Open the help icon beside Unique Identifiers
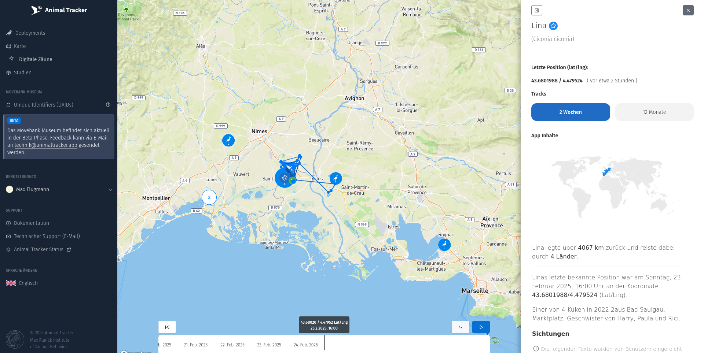Screen dimensions: 704x353 click(x=108, y=105)
